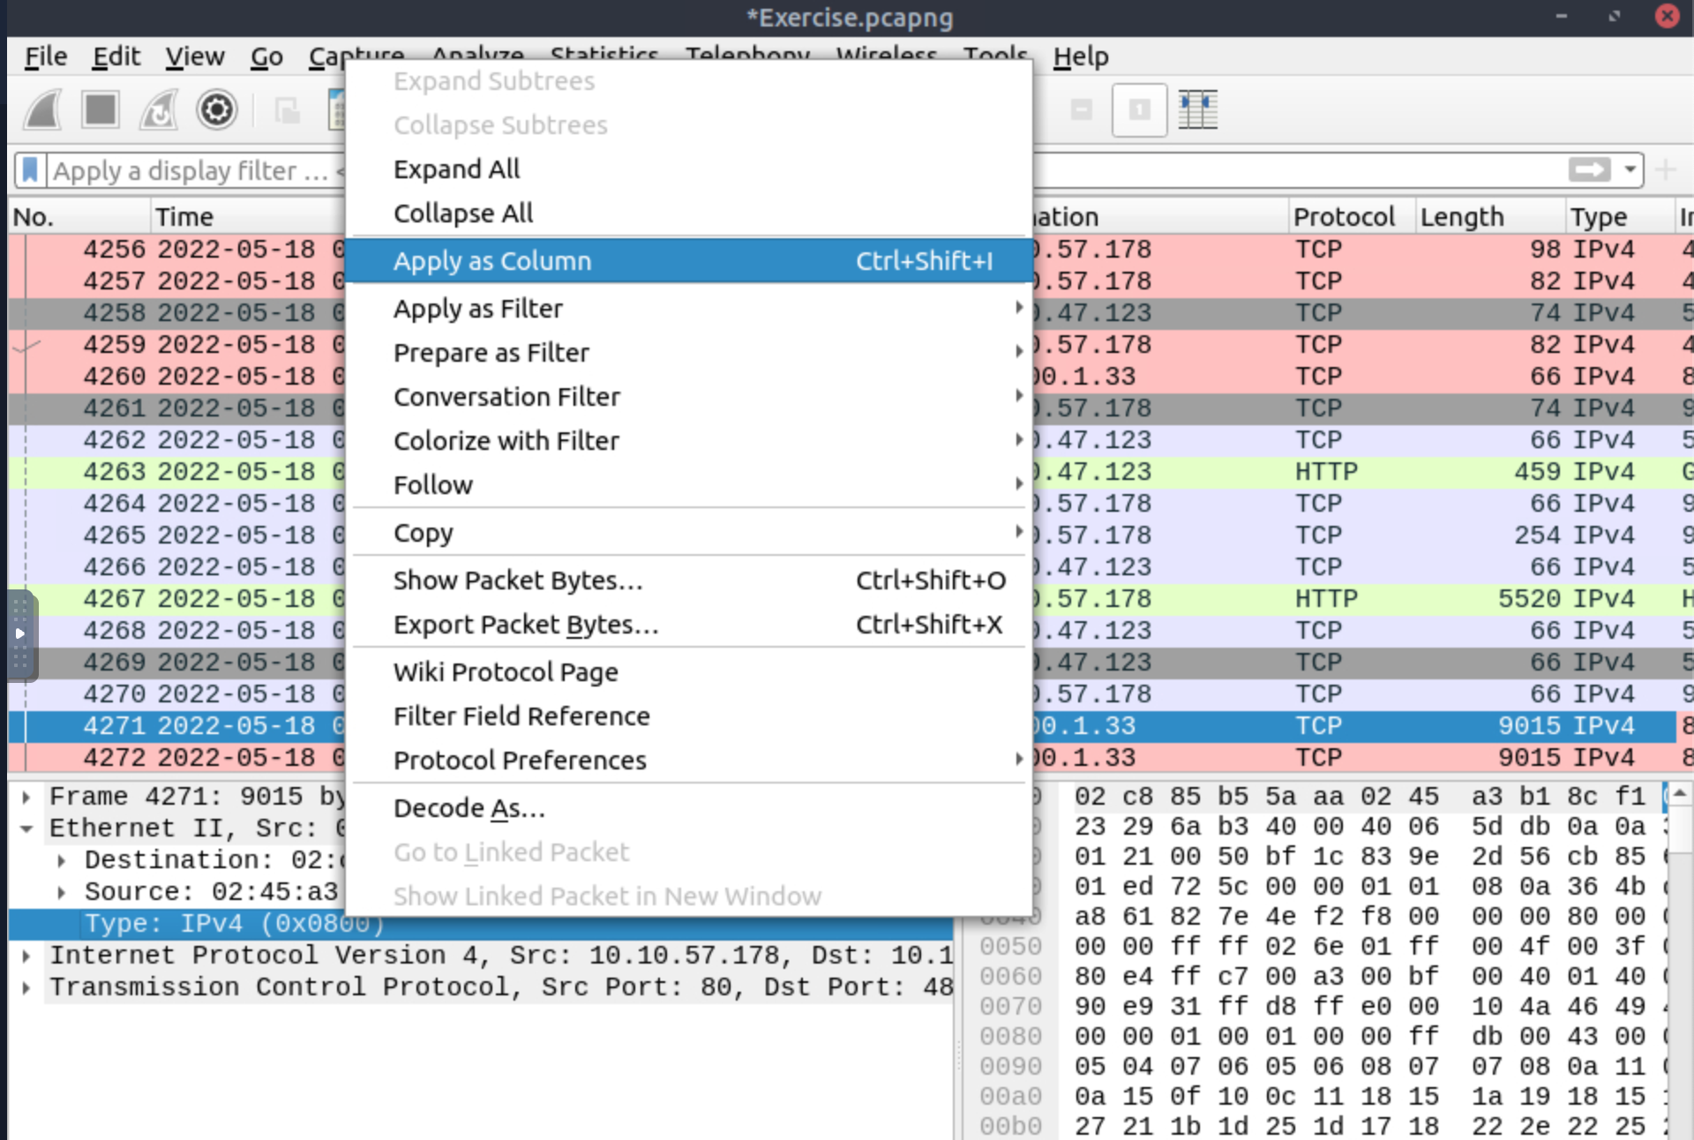
Task: Click the apply filter arrow icon
Action: pyautogui.click(x=1589, y=169)
